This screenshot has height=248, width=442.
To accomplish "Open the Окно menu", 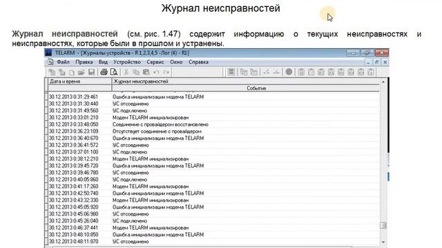I will tap(176, 62).
